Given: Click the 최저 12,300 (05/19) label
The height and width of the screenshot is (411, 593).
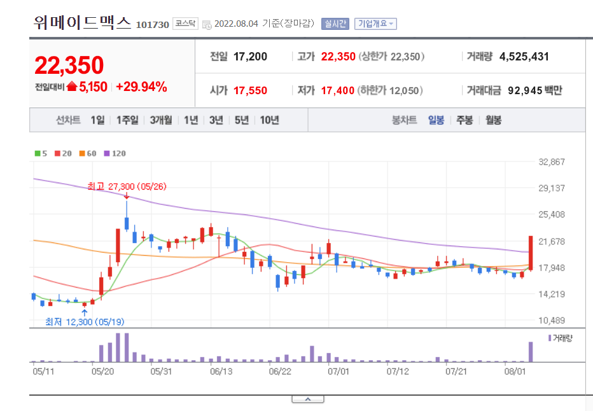Looking at the screenshot, I should click(85, 322).
